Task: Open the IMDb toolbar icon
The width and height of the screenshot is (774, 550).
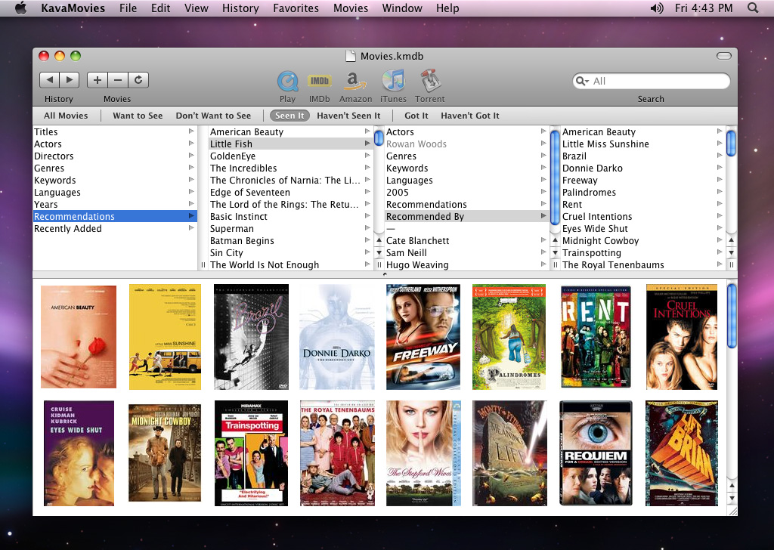Action: 320,80
